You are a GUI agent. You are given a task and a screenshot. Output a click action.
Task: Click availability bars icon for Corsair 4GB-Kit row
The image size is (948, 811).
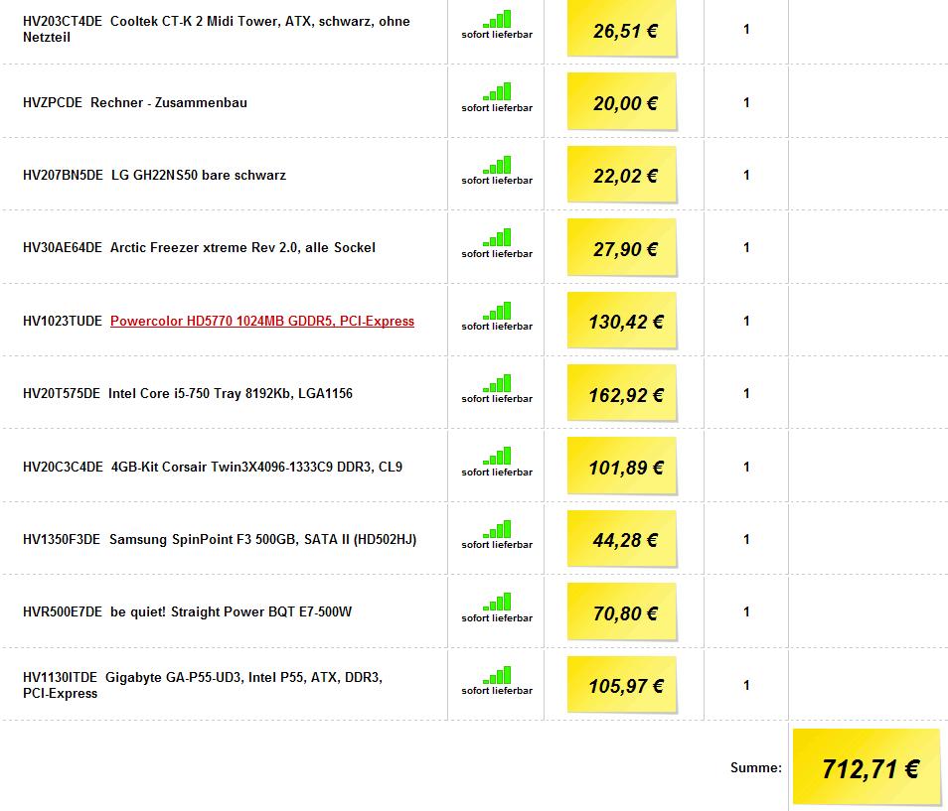[497, 456]
